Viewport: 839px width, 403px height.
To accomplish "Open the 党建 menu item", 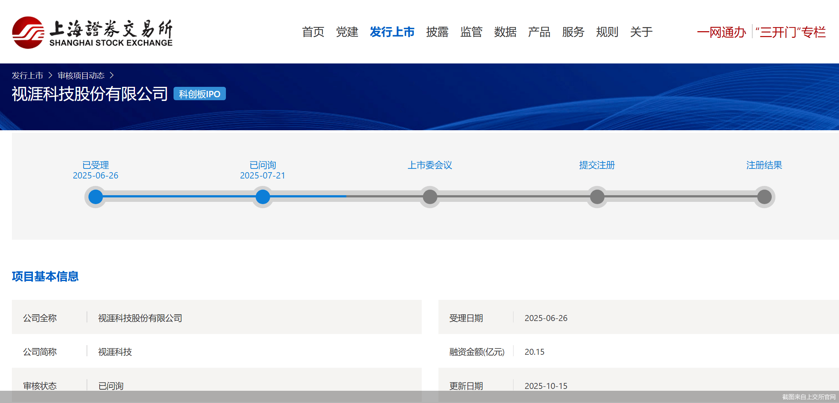I will pyautogui.click(x=347, y=32).
